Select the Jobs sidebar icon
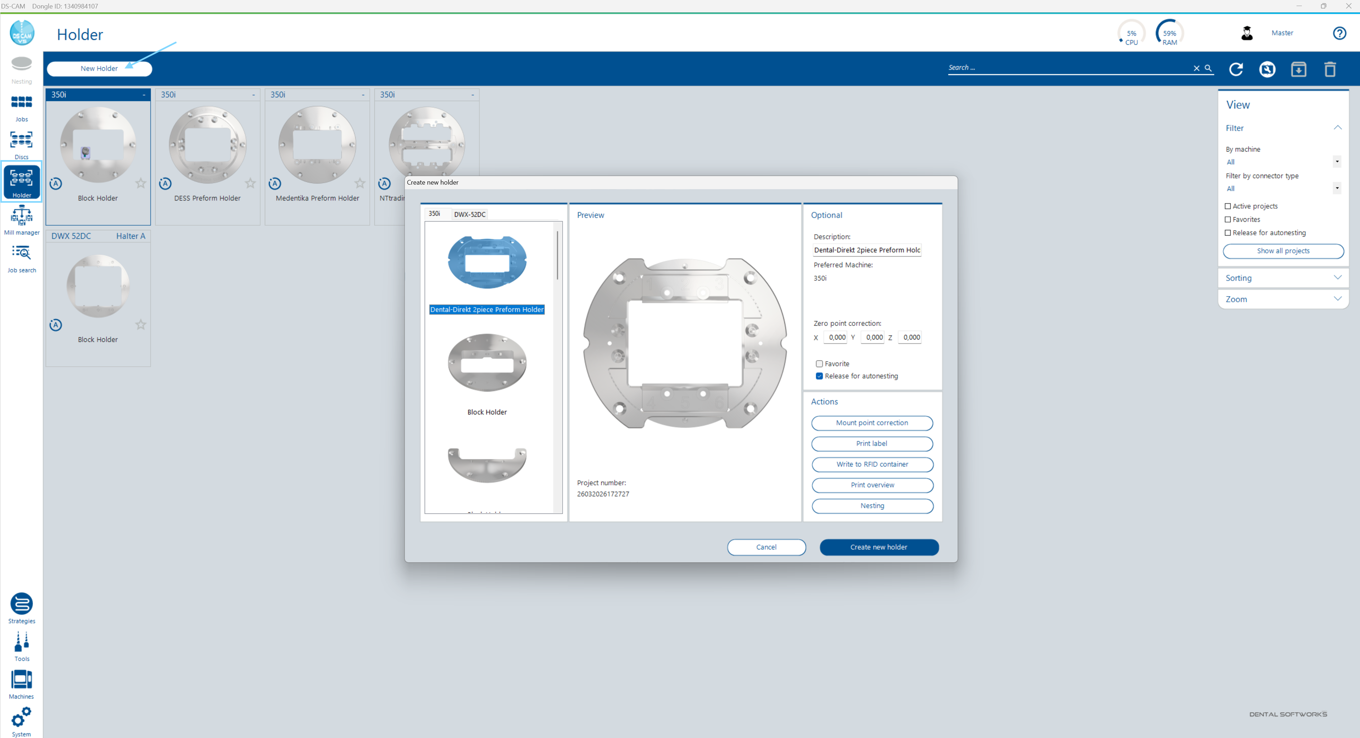Screen dimensions: 1360x738 pos(21,106)
